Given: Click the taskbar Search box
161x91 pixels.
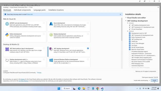Looking at the screenshot, I should tap(67, 88).
